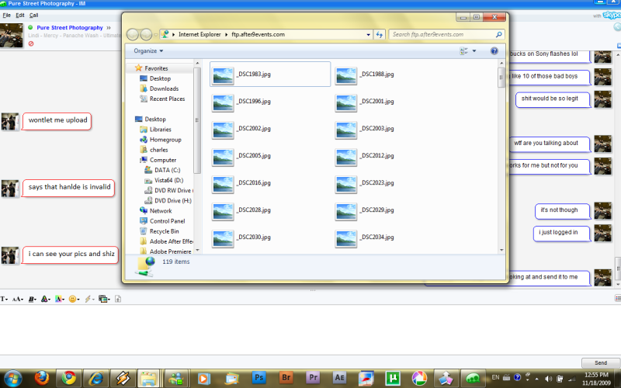Viewport: 621px width, 388px height.
Task: Click the Adobe Bridge taskbar icon
Action: coord(286,378)
